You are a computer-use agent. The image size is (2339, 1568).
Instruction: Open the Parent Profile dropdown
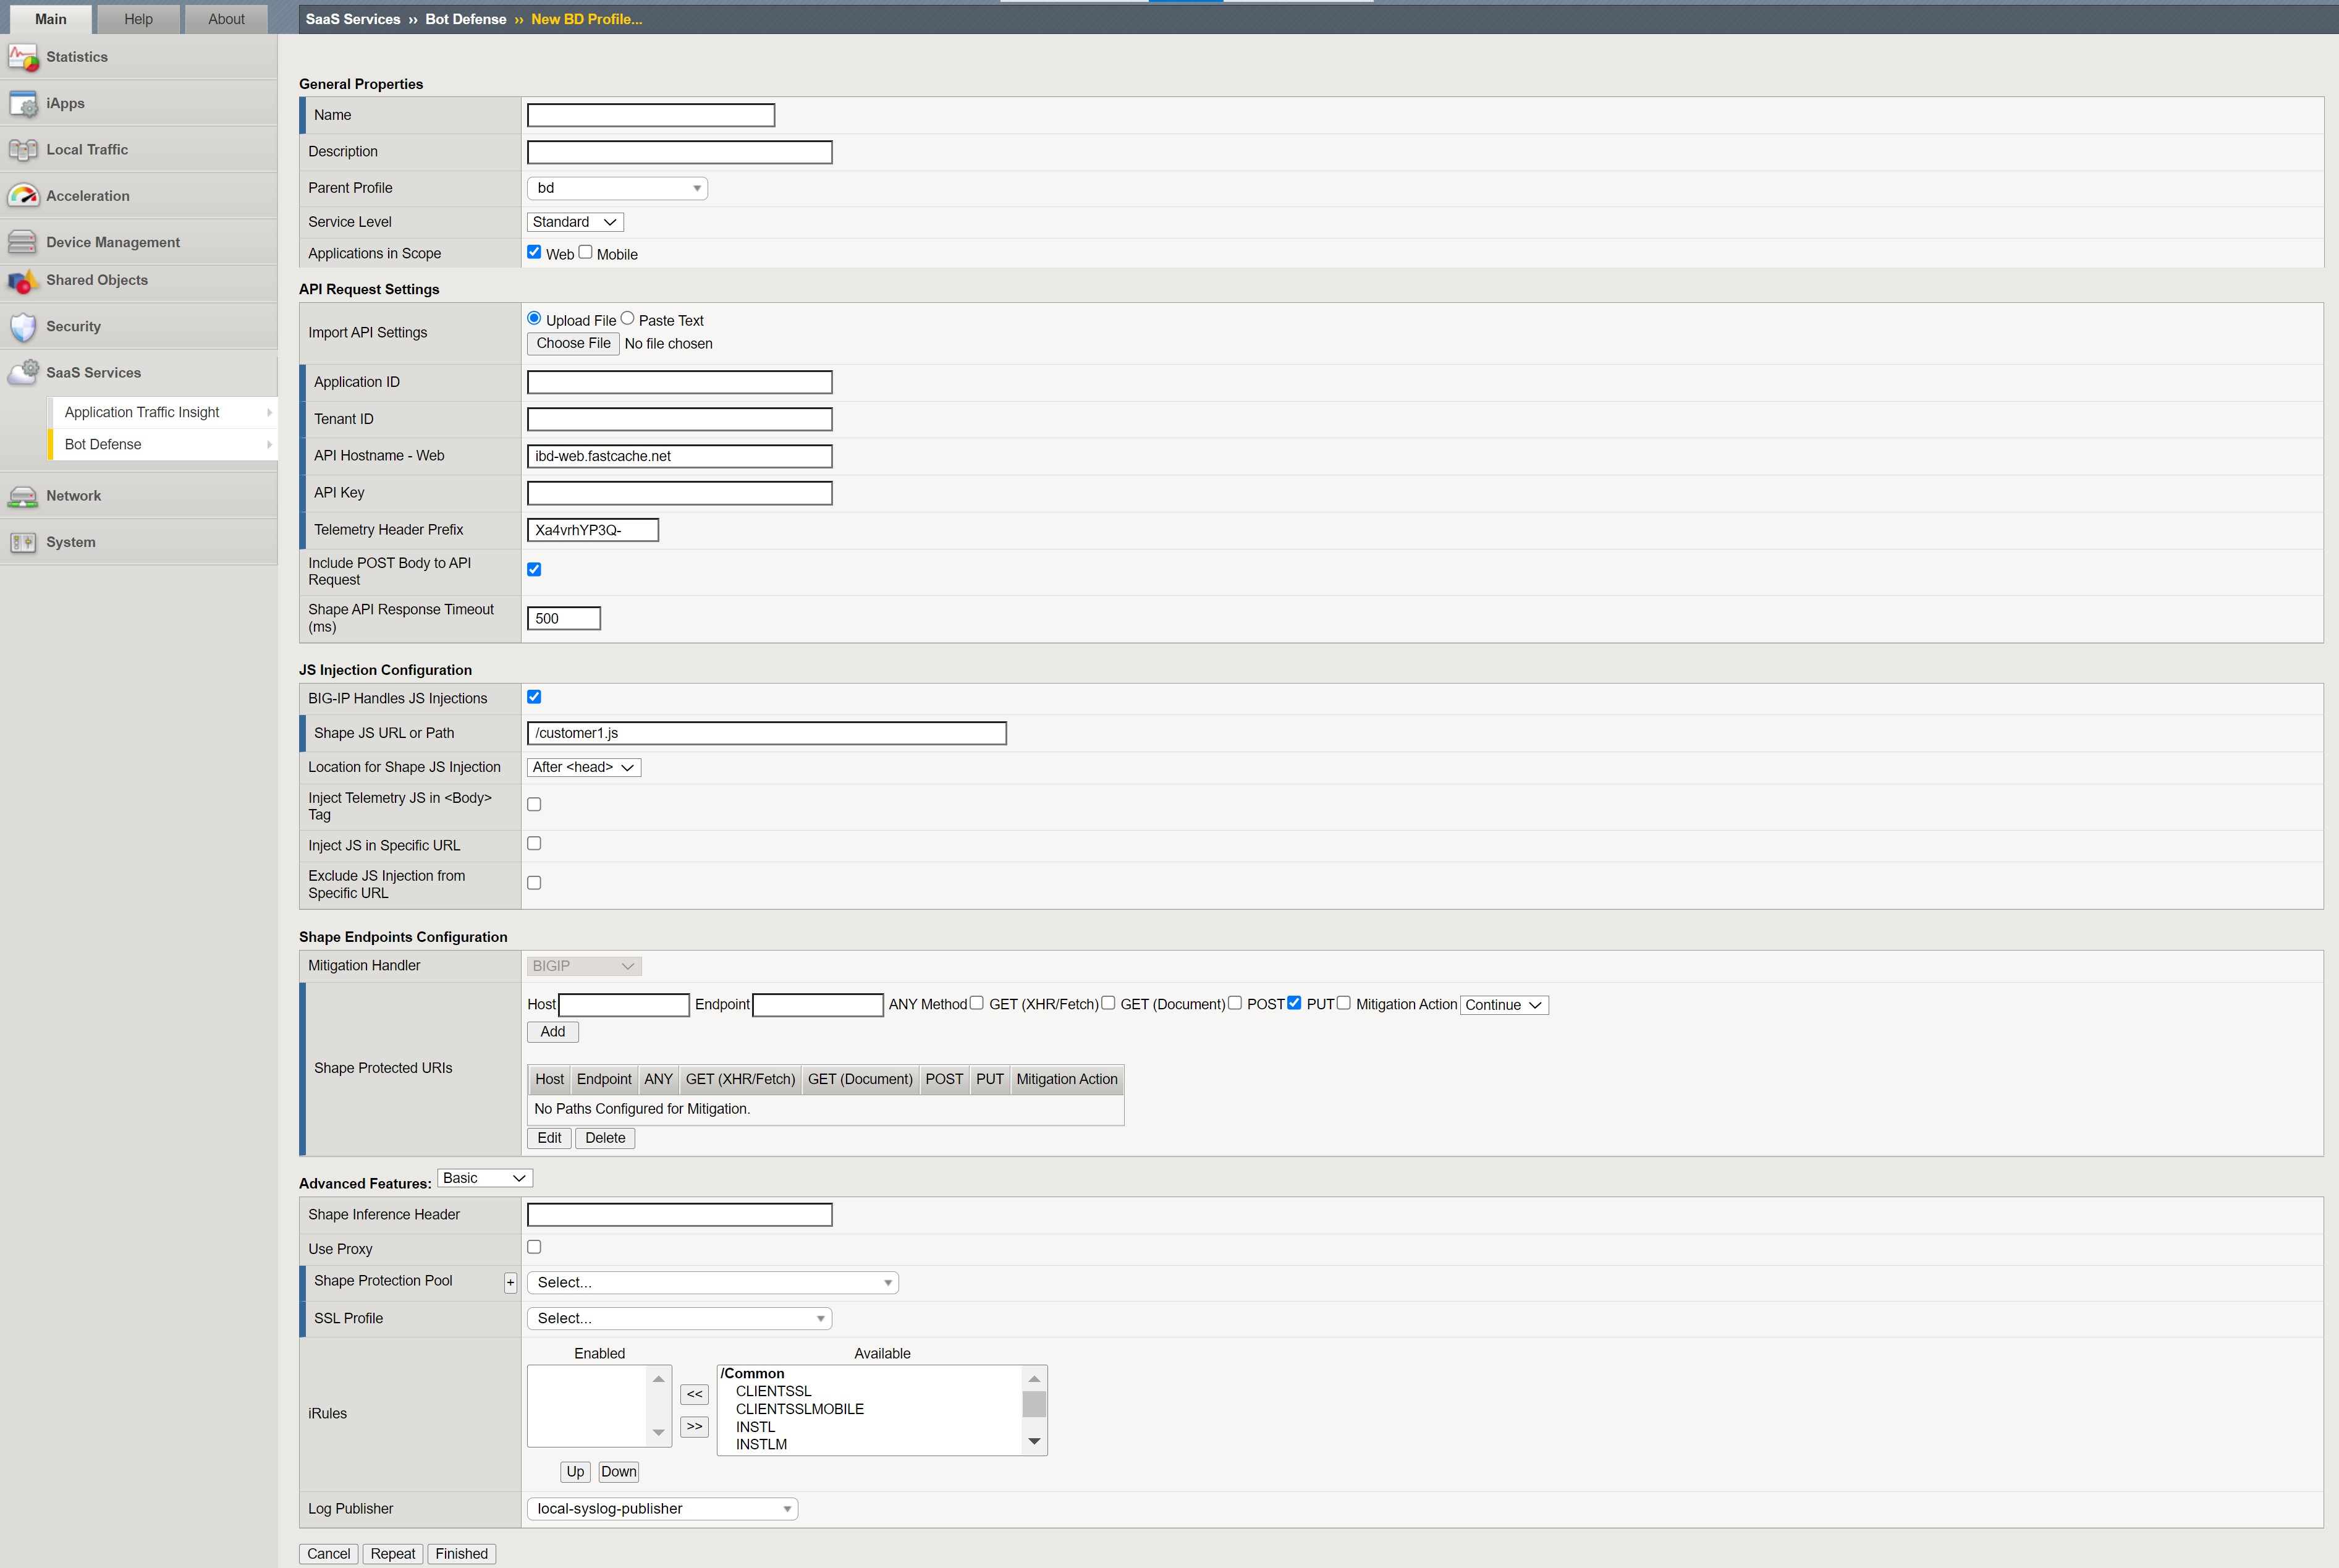click(617, 188)
